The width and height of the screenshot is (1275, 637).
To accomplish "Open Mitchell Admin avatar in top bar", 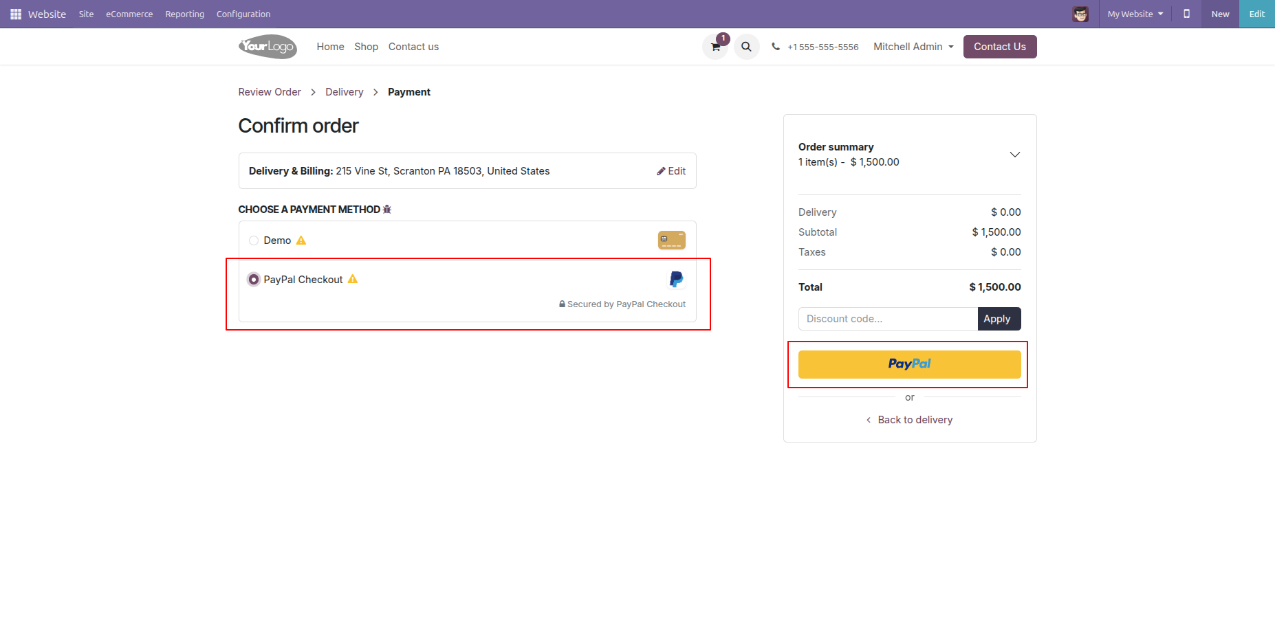I will click(1080, 14).
